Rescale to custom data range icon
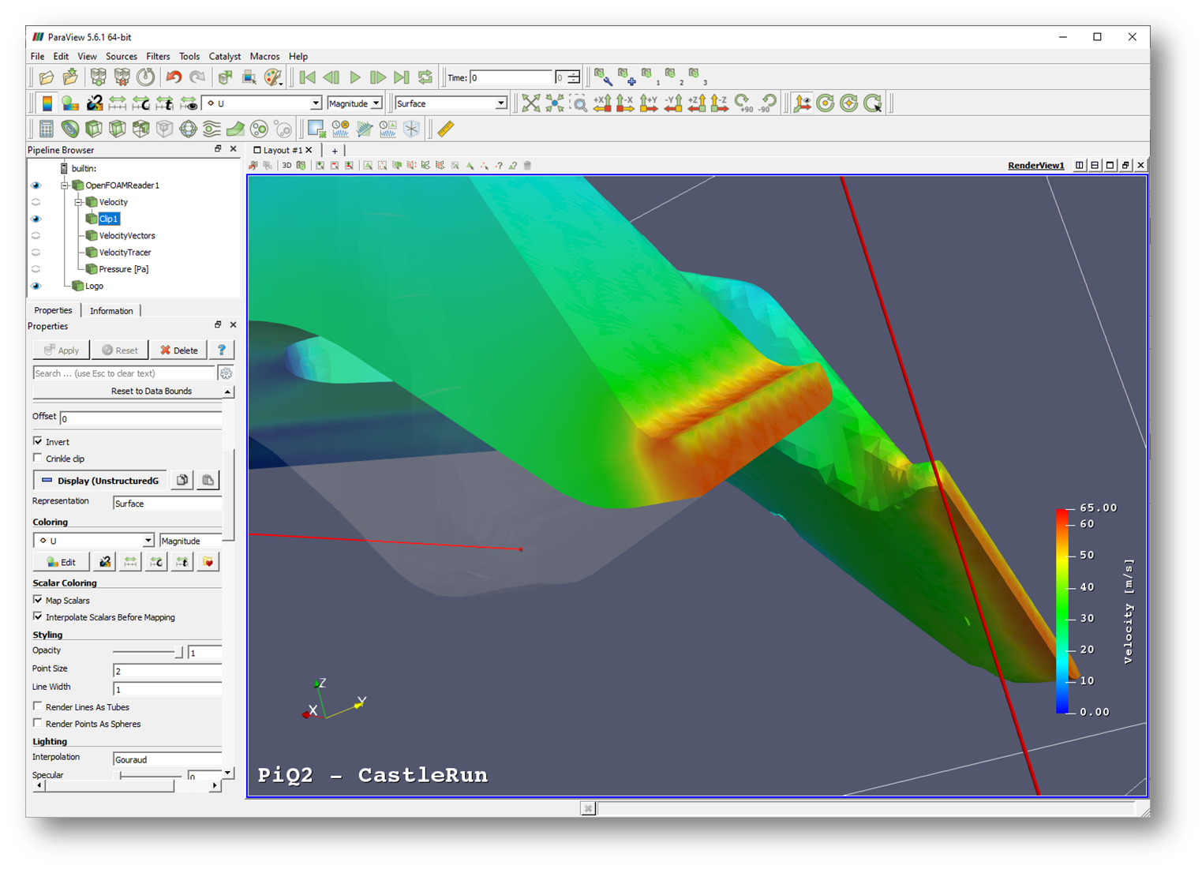1202x869 pixels. click(141, 103)
